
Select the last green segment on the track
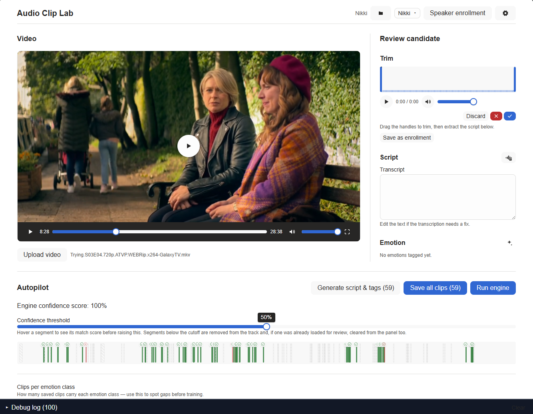click(x=472, y=355)
